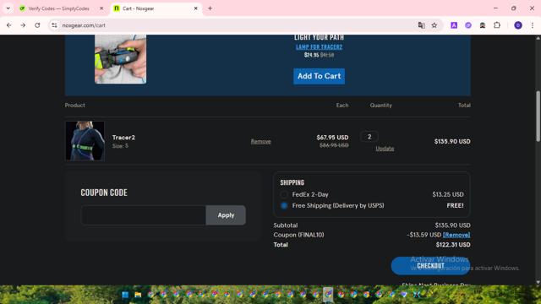Apply the coupon code
This screenshot has width=541, height=304.
226,215
